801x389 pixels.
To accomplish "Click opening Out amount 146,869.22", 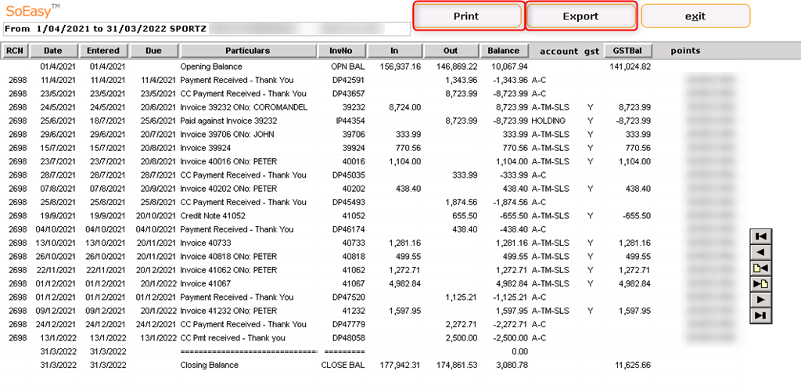I will point(457,67).
